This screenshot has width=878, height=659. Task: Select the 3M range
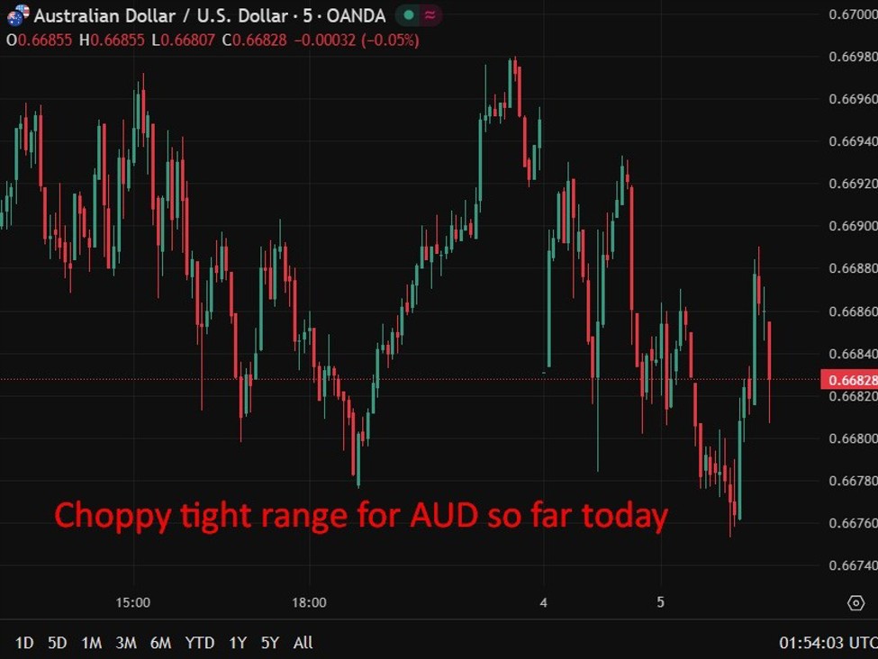pos(124,643)
